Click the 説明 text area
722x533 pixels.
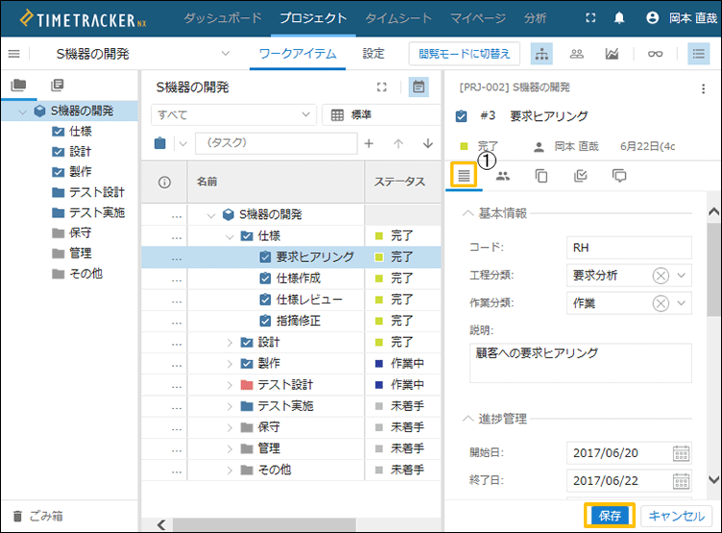tap(581, 363)
